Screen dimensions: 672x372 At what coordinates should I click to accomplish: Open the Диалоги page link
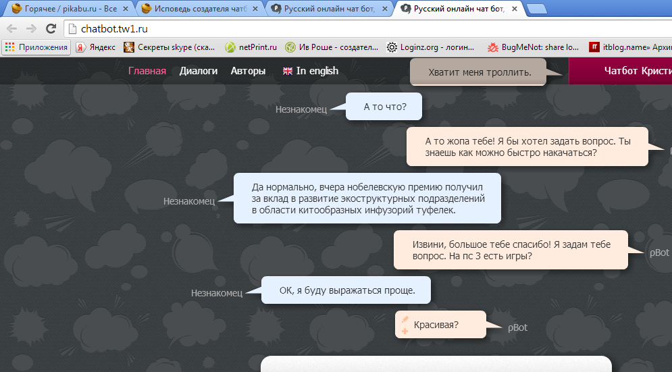click(199, 71)
